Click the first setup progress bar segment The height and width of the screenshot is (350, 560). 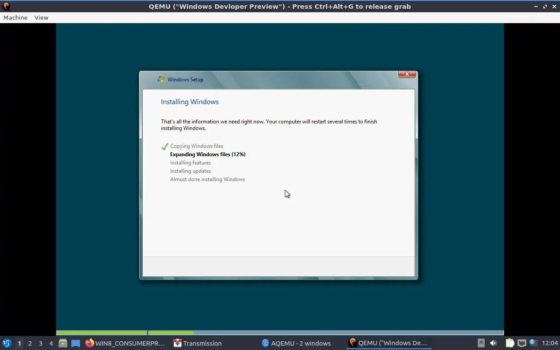coord(101,333)
